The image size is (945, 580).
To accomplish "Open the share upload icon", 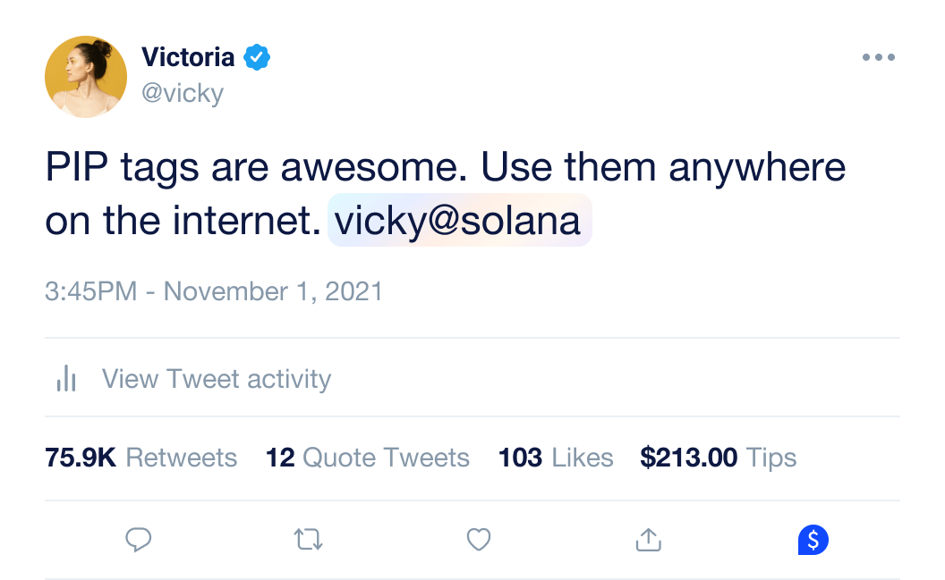I will click(x=648, y=539).
